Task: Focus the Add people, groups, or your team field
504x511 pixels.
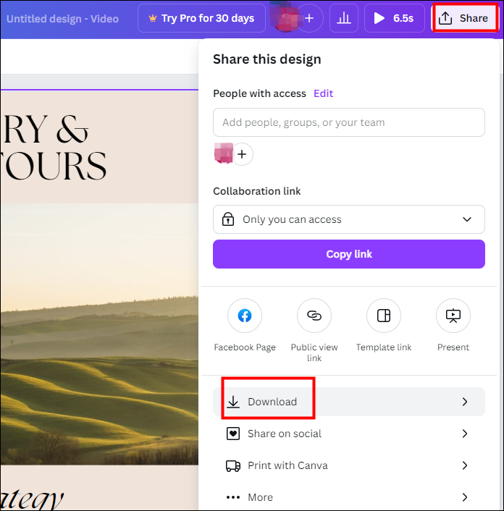Action: pos(349,122)
